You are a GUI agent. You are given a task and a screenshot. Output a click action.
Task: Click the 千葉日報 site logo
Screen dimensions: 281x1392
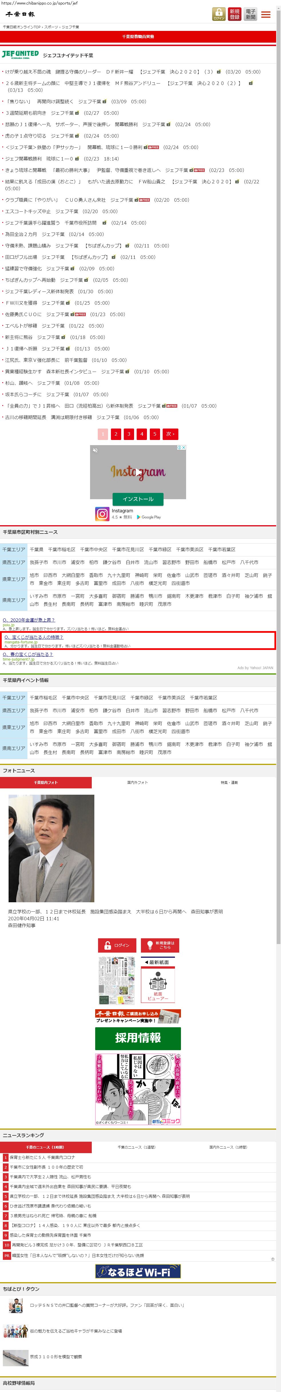pos(21,15)
